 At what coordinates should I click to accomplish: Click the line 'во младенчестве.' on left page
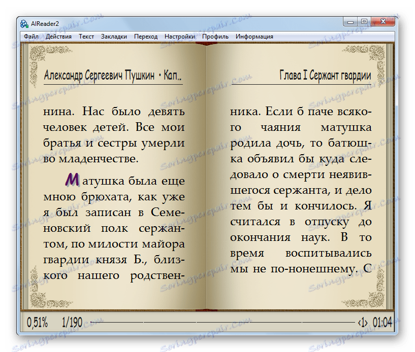pyautogui.click(x=91, y=159)
